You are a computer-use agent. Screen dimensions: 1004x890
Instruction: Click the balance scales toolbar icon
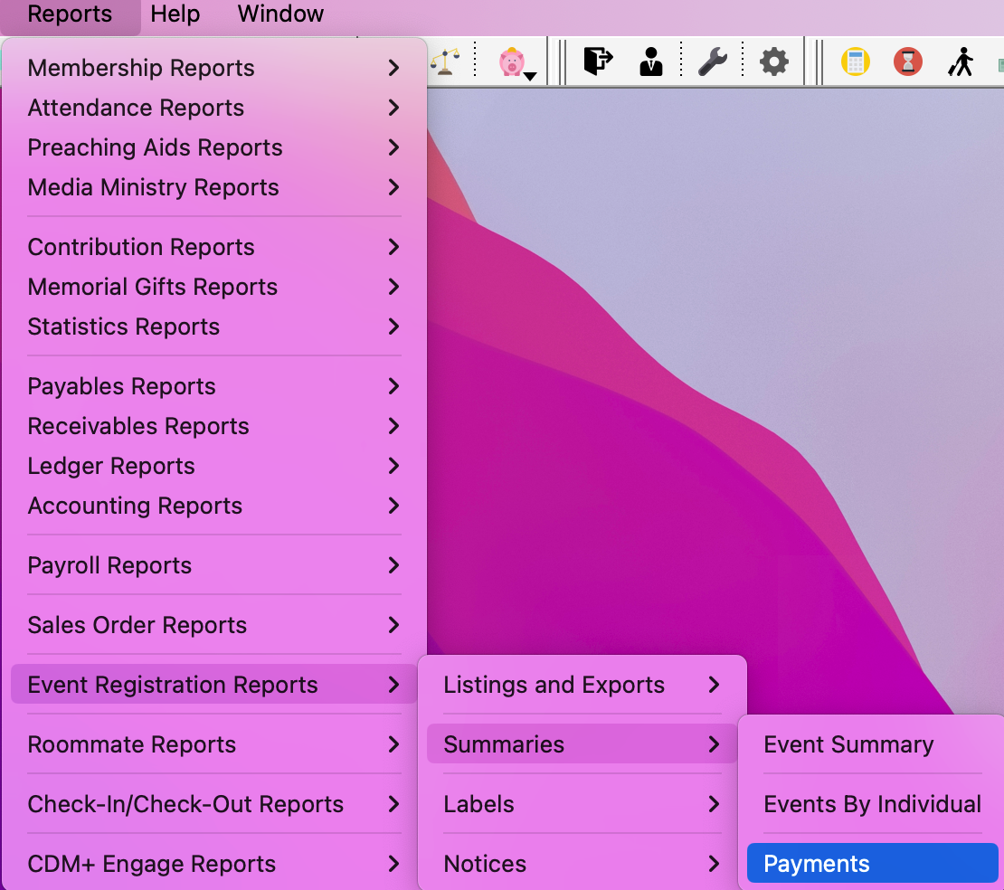(444, 62)
